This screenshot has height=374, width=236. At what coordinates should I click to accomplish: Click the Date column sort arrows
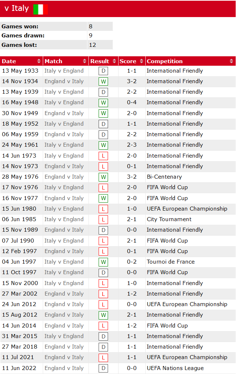[x=39, y=61]
